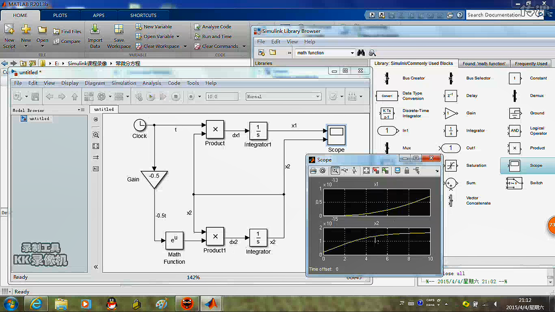
Task: Open the Simulation menu
Action: 124,83
